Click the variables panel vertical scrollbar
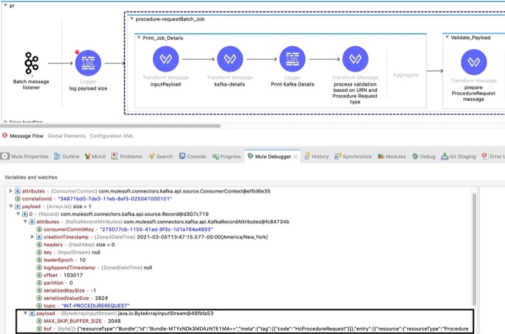 (x=473, y=255)
